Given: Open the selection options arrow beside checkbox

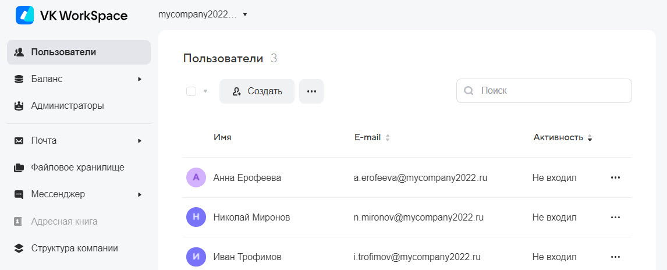Looking at the screenshot, I should click(205, 91).
